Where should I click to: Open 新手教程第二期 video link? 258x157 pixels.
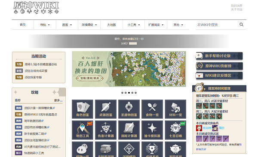[x=35, y=134]
